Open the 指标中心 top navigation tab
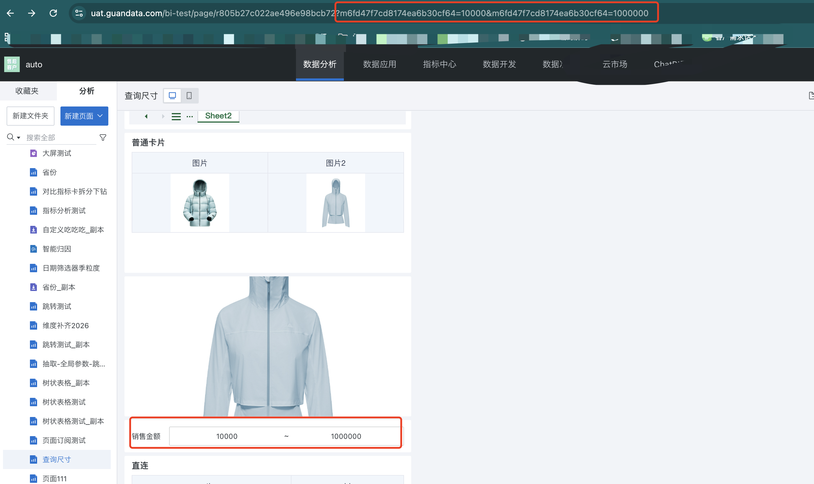Screen dimensions: 814x484 click(439, 64)
